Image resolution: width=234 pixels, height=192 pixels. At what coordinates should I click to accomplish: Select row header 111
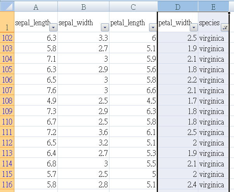[x=7, y=131]
